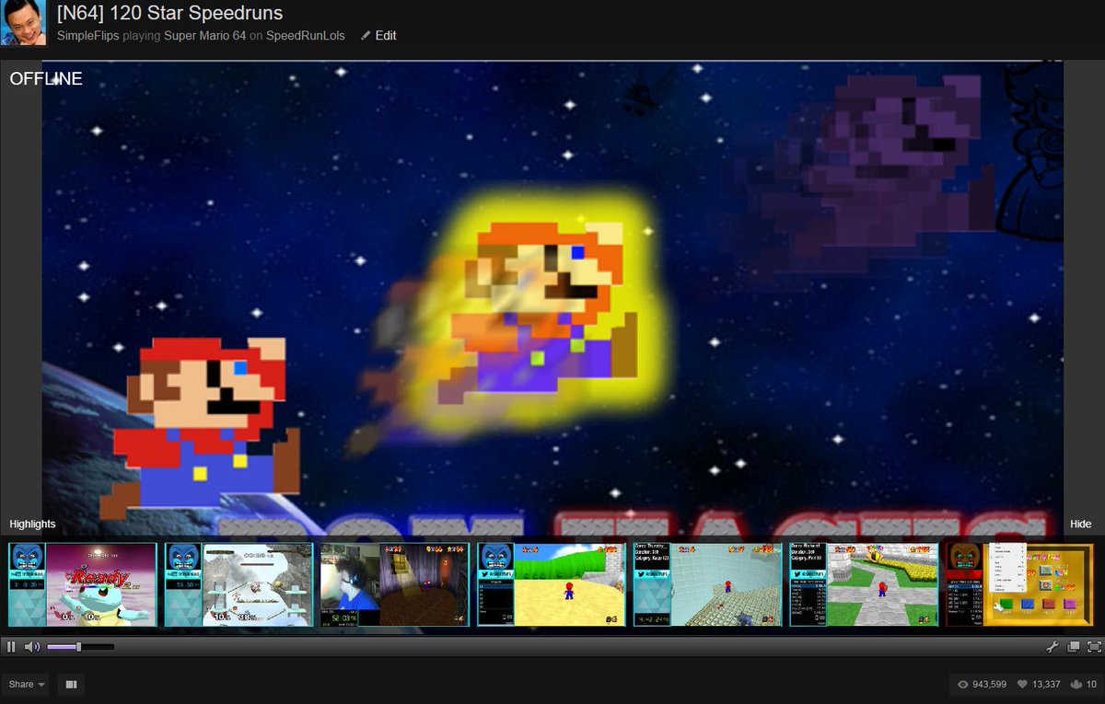Open the Share dropdown
1105x704 pixels.
tap(27, 684)
